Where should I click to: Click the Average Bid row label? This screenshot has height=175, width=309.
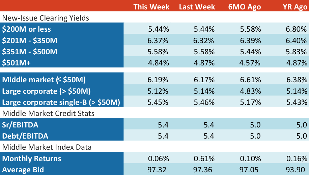click(23, 170)
